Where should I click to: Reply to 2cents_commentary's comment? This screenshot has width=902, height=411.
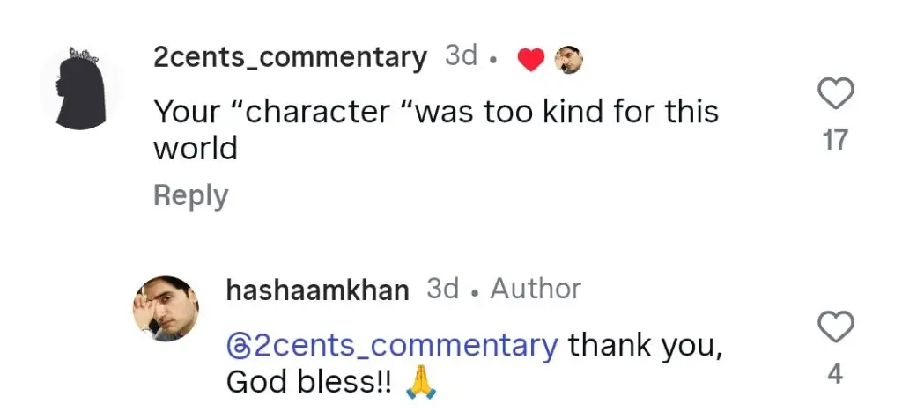pyautogui.click(x=190, y=195)
